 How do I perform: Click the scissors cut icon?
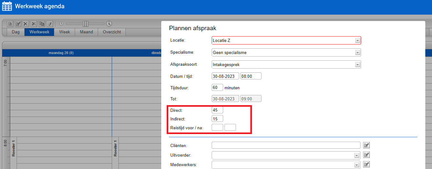(x=34, y=24)
